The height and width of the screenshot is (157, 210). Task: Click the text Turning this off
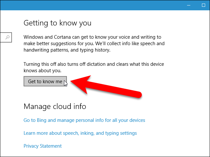pos(41,64)
